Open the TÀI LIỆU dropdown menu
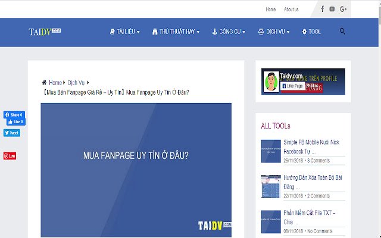Screen dimensions: 381x238 point(125,32)
